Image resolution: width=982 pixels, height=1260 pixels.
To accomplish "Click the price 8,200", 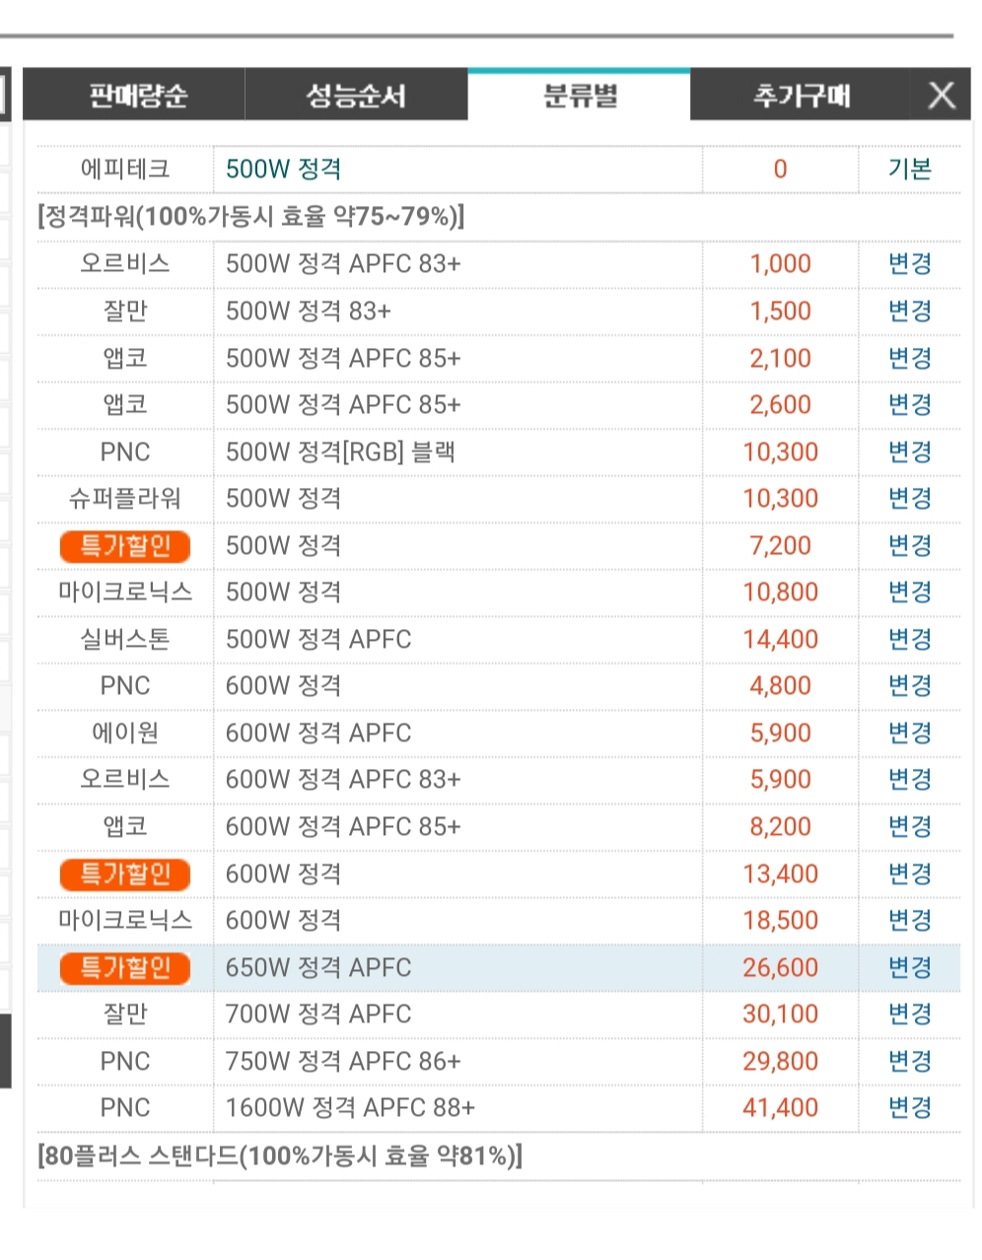I will [780, 826].
